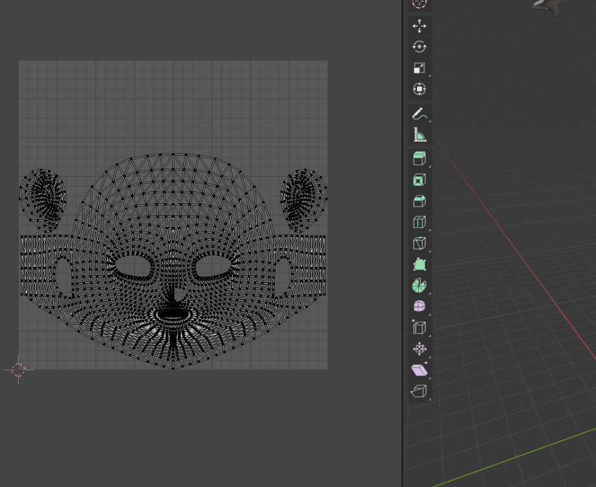Select the Inset Faces tool
This screenshot has width=596, height=487.
tap(420, 180)
